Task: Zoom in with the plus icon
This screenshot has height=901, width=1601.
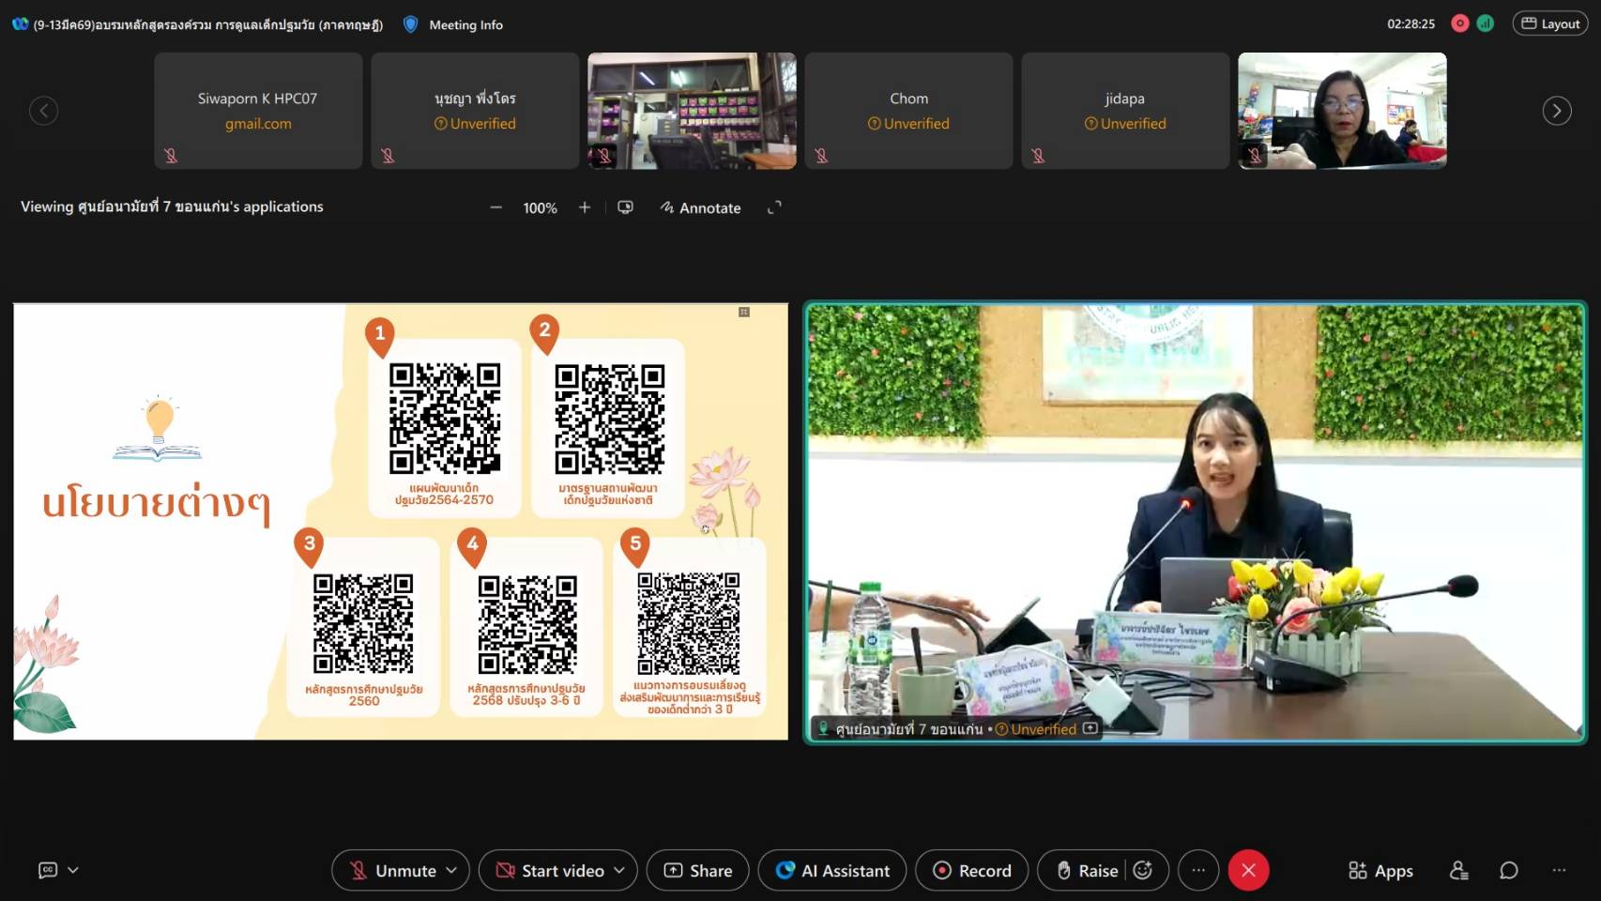Action: tap(585, 207)
